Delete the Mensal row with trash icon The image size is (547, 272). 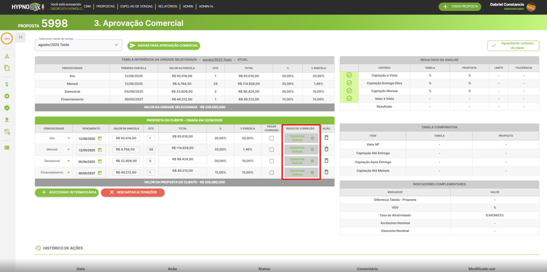click(x=327, y=149)
